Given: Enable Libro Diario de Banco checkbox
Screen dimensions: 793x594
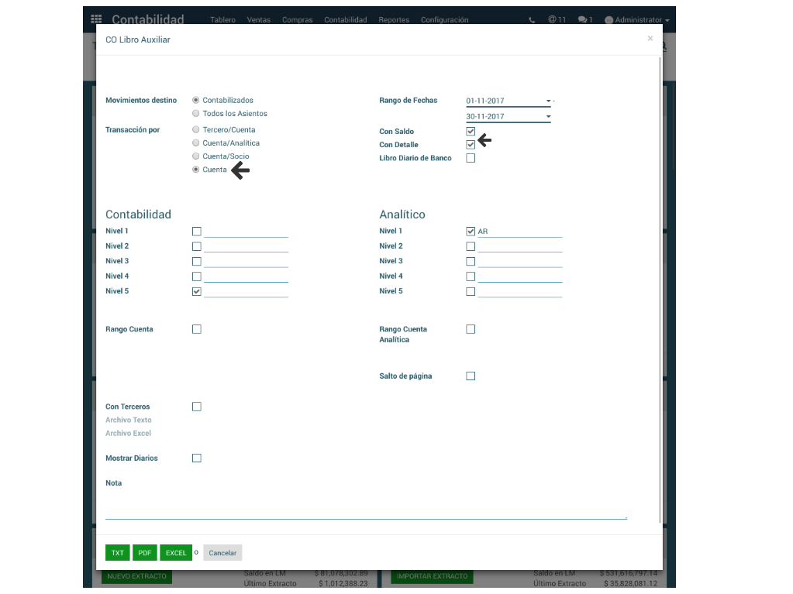Looking at the screenshot, I should pos(471,158).
